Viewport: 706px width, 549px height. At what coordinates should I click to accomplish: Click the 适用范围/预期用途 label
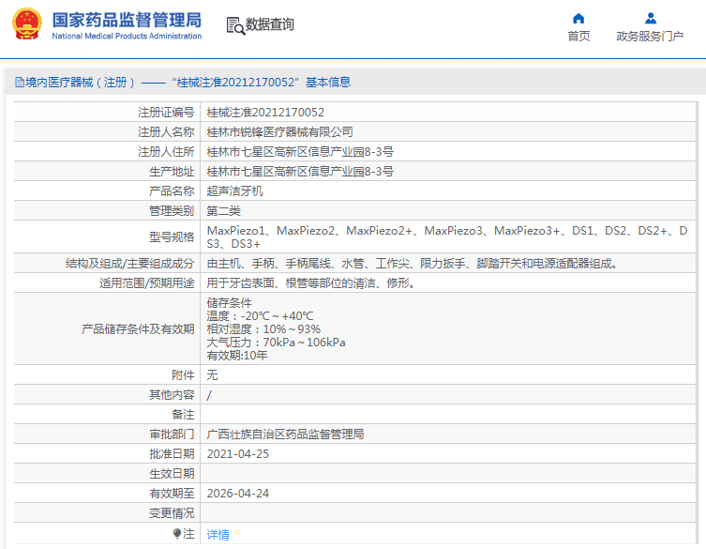pos(147,283)
